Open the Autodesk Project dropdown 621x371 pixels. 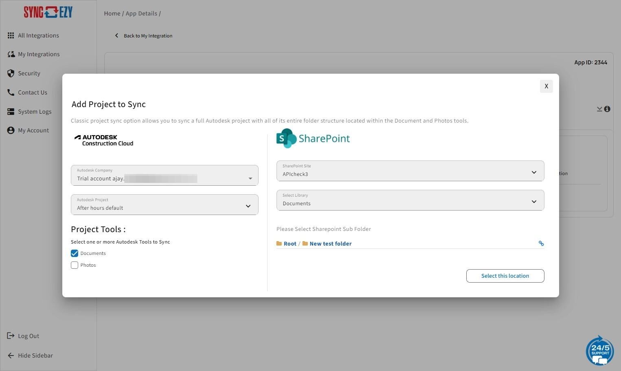click(165, 204)
